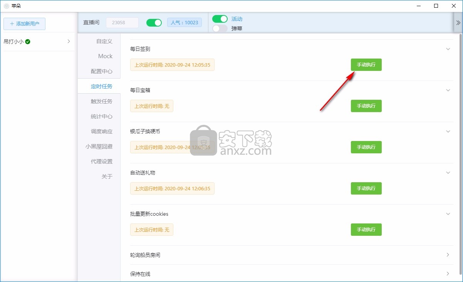Run 银瓜子换硬币 with its 手动执行 button
The width and height of the screenshot is (463, 282).
click(x=366, y=147)
